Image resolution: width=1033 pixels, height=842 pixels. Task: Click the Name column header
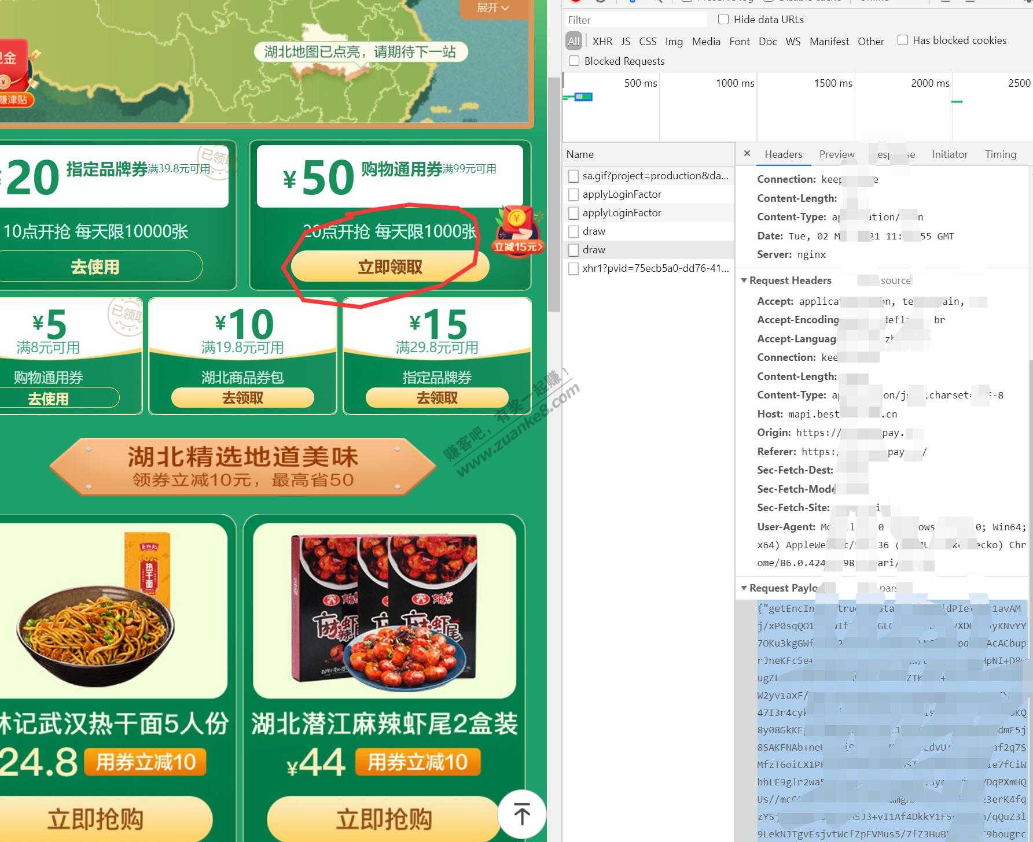(648, 154)
